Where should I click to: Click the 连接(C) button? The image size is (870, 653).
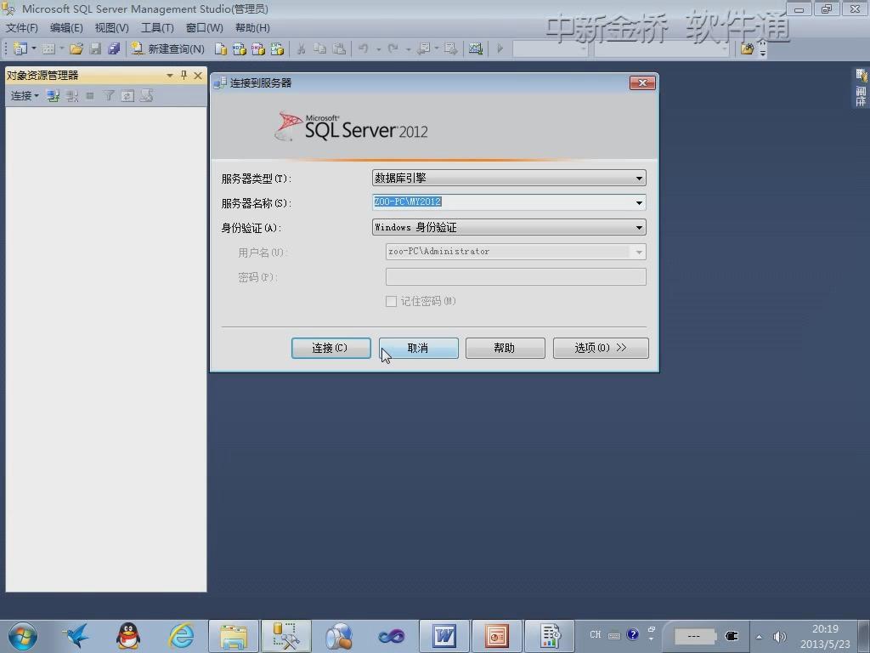[331, 348]
